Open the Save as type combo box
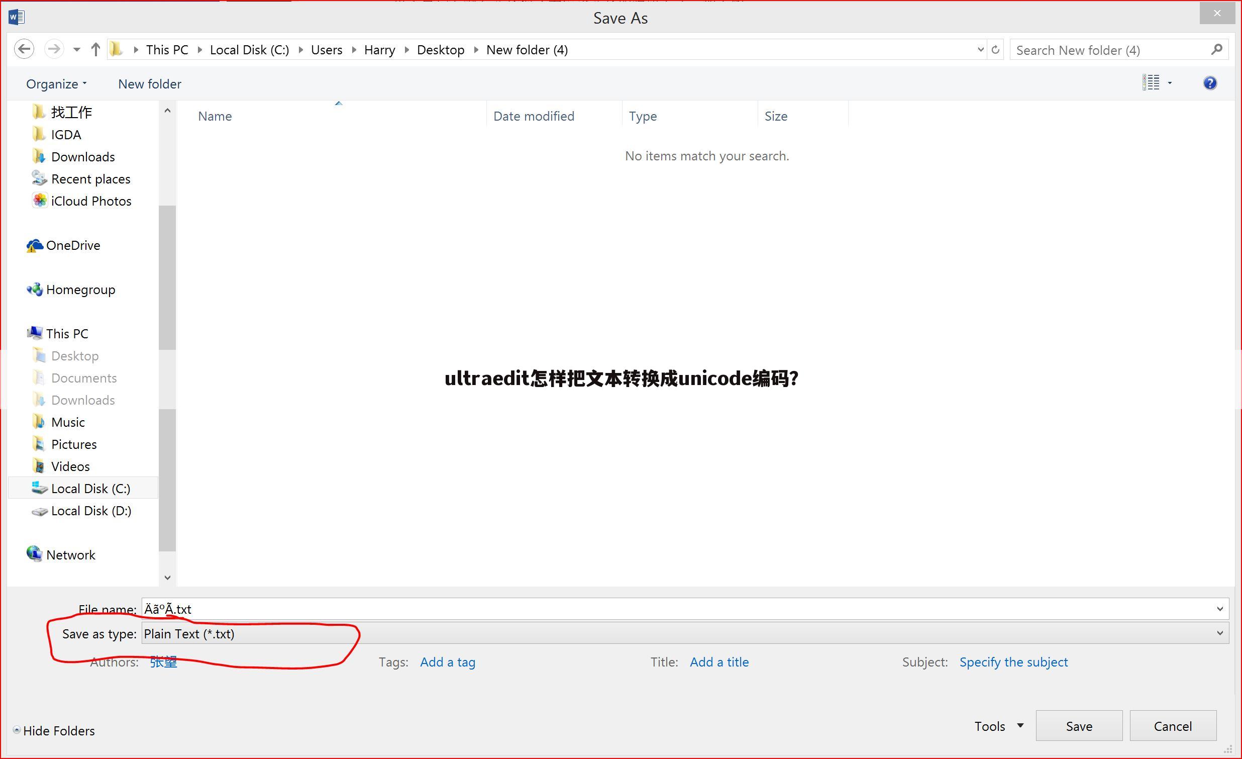Viewport: 1242px width, 759px height. click(685, 634)
